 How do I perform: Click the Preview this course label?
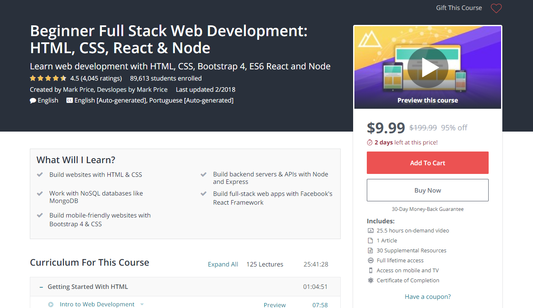(428, 100)
